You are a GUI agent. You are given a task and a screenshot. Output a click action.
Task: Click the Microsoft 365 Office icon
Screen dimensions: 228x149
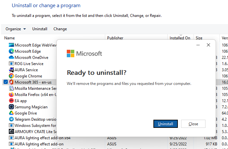(11, 82)
